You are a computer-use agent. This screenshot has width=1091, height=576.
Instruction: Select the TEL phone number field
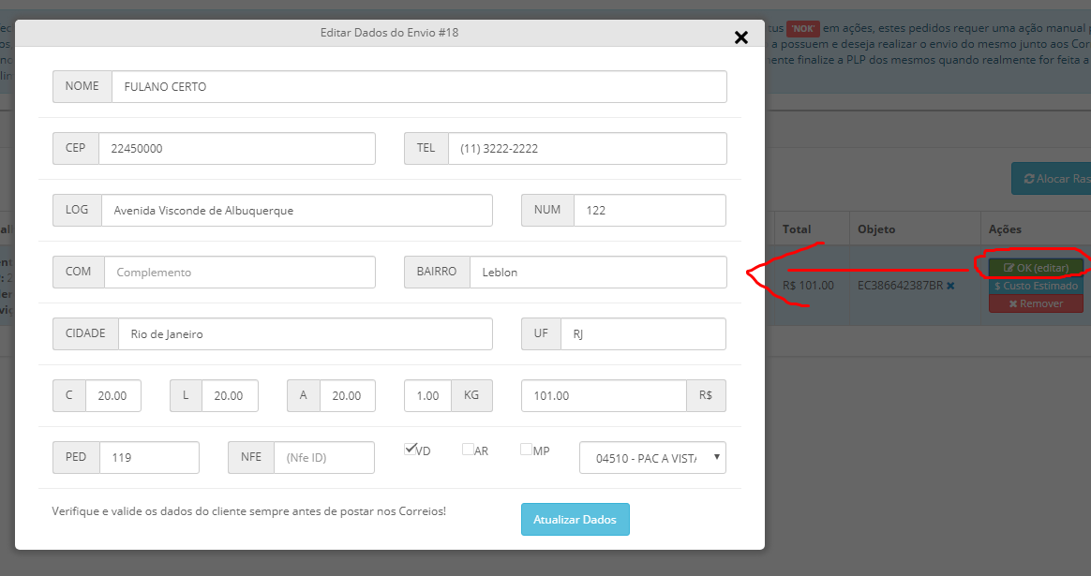(x=587, y=148)
